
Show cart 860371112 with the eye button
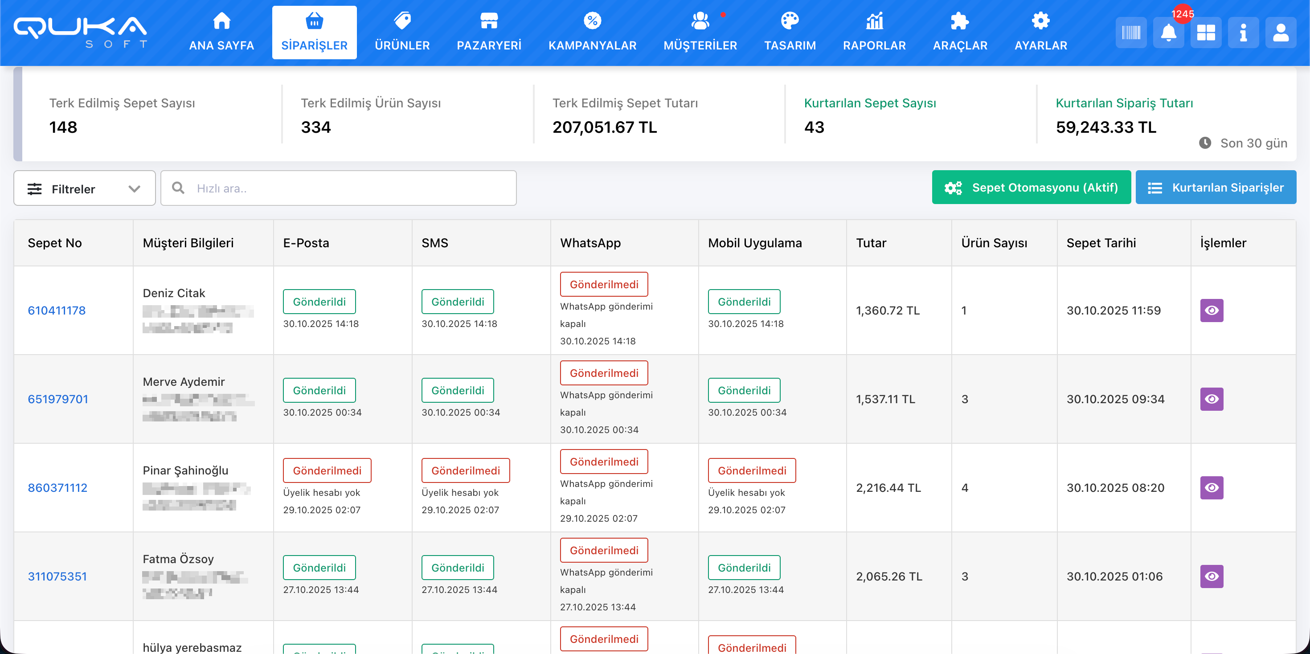(1212, 488)
